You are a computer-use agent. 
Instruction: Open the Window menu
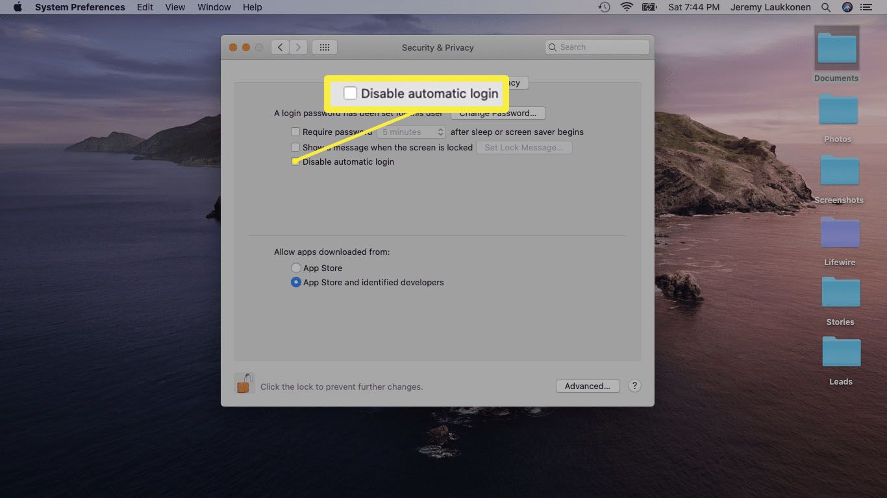point(214,7)
